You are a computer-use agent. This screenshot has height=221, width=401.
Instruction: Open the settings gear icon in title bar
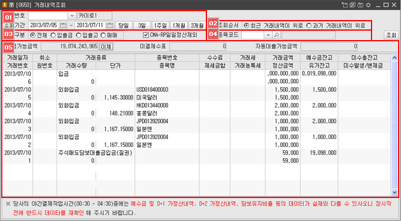coord(368,5)
